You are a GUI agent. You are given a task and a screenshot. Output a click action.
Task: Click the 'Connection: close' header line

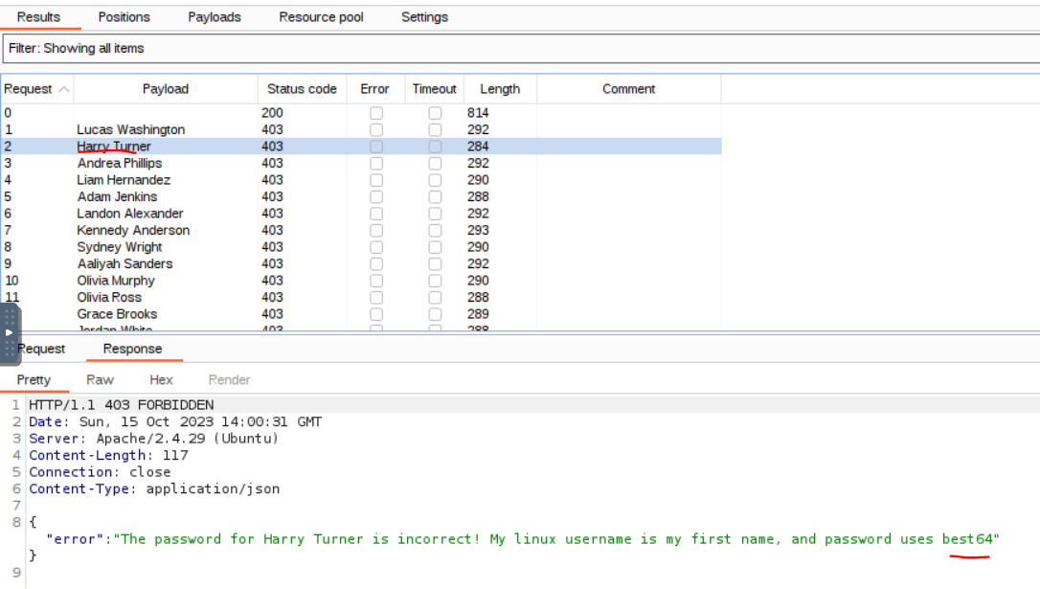(x=101, y=472)
